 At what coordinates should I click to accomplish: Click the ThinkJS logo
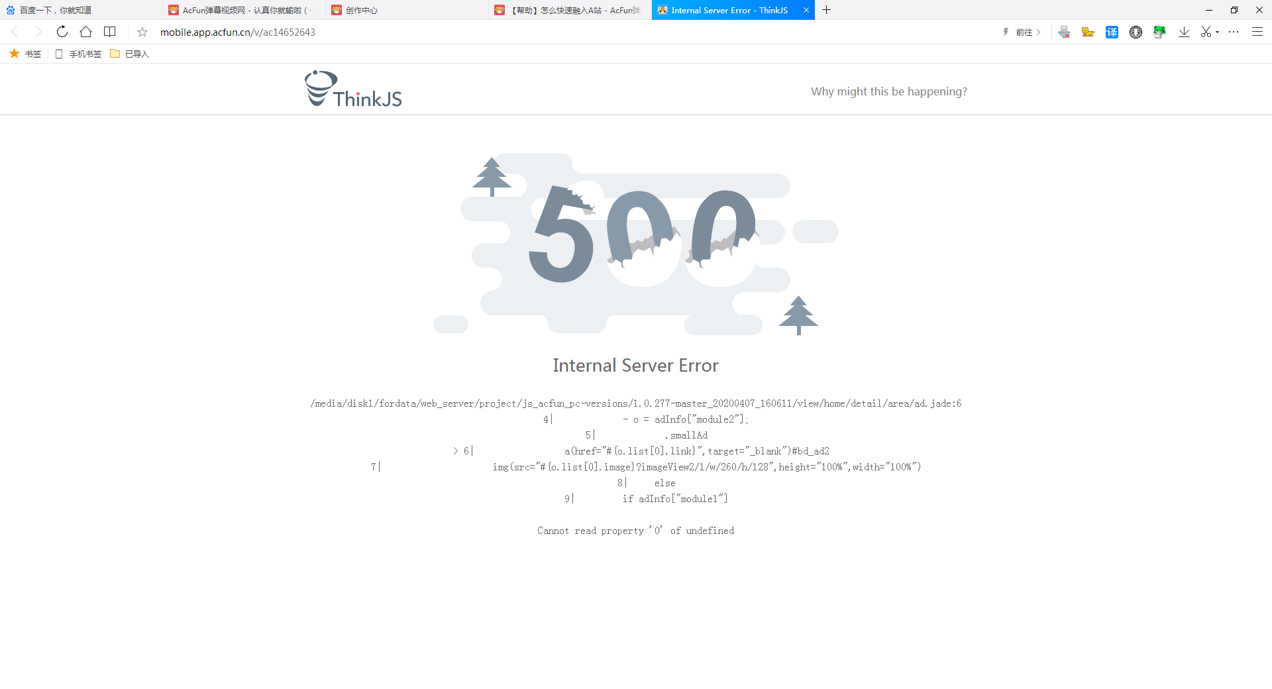(353, 89)
